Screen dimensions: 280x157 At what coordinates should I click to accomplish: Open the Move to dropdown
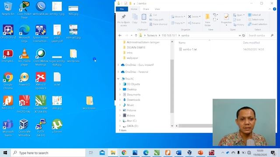point(178,17)
